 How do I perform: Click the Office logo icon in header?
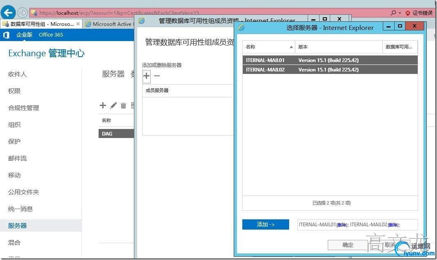6,35
